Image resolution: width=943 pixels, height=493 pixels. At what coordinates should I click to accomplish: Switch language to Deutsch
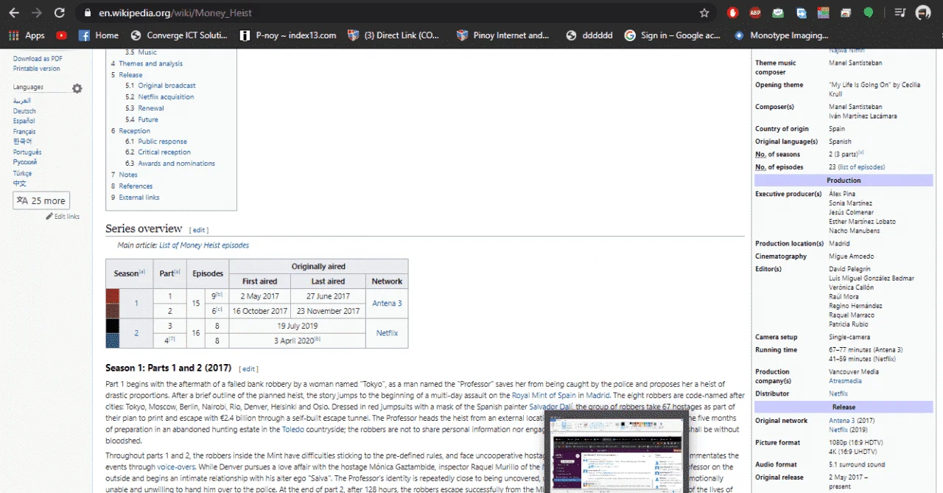click(24, 111)
